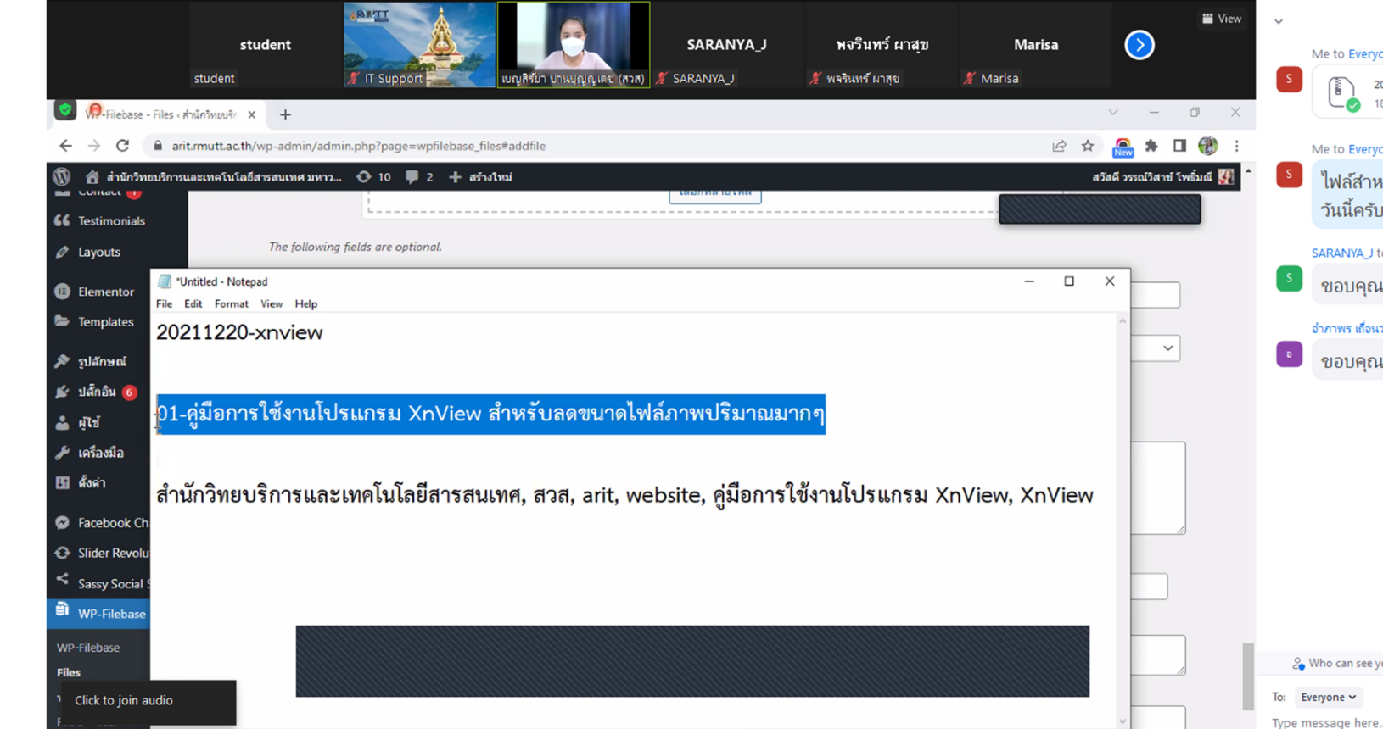The height and width of the screenshot is (729, 1383).
Task: Open the Files submenu entry
Action: [x=69, y=672]
